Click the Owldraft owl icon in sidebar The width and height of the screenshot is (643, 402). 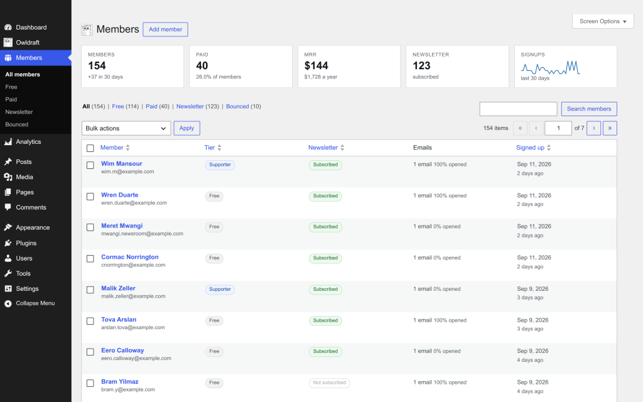8,42
